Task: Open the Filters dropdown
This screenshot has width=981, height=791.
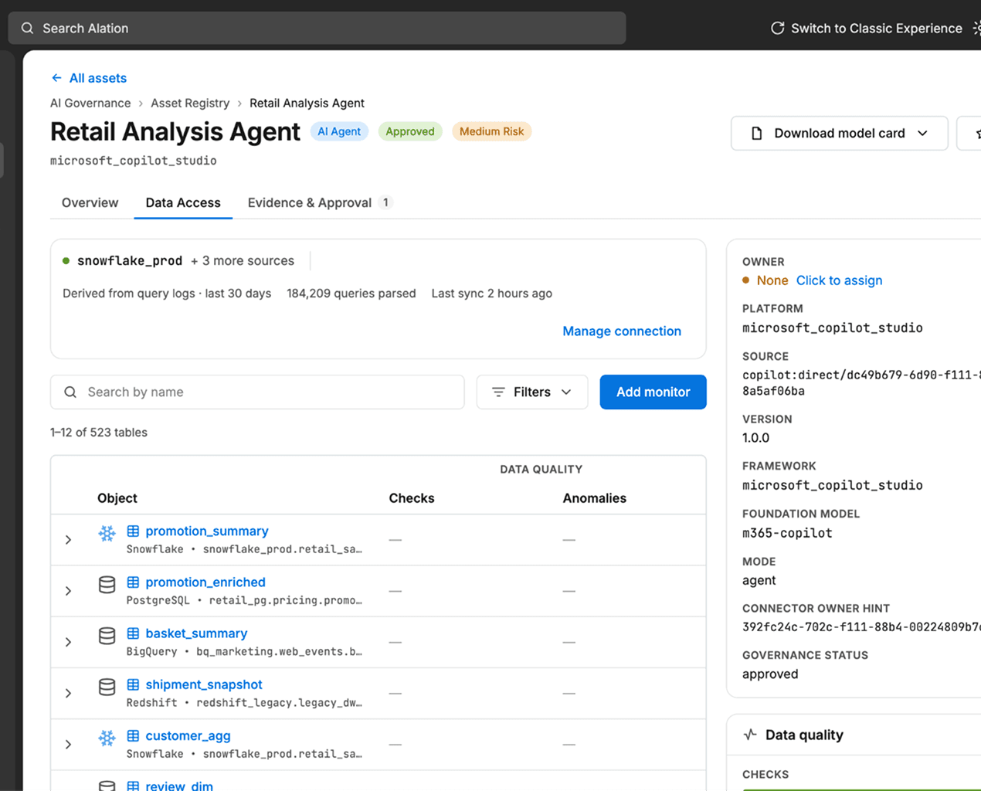Action: (532, 392)
